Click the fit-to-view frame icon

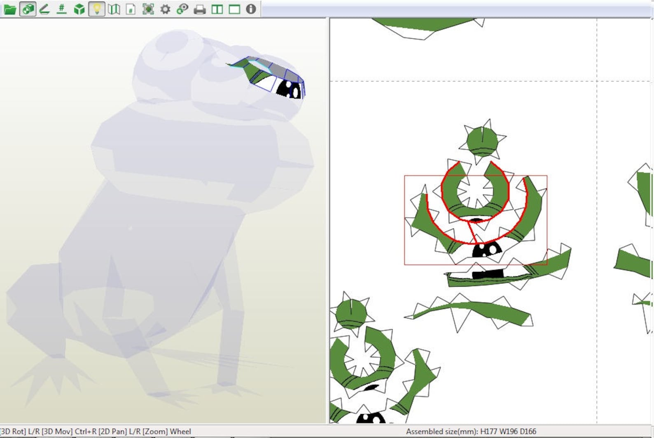[148, 9]
